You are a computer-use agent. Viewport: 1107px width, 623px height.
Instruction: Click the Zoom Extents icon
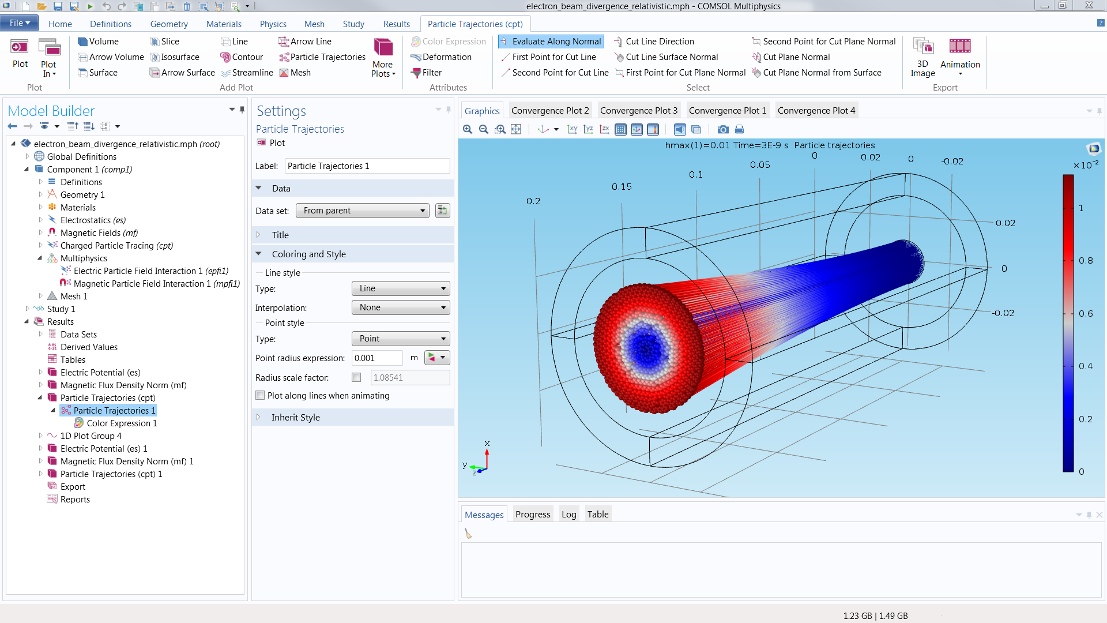(x=516, y=129)
